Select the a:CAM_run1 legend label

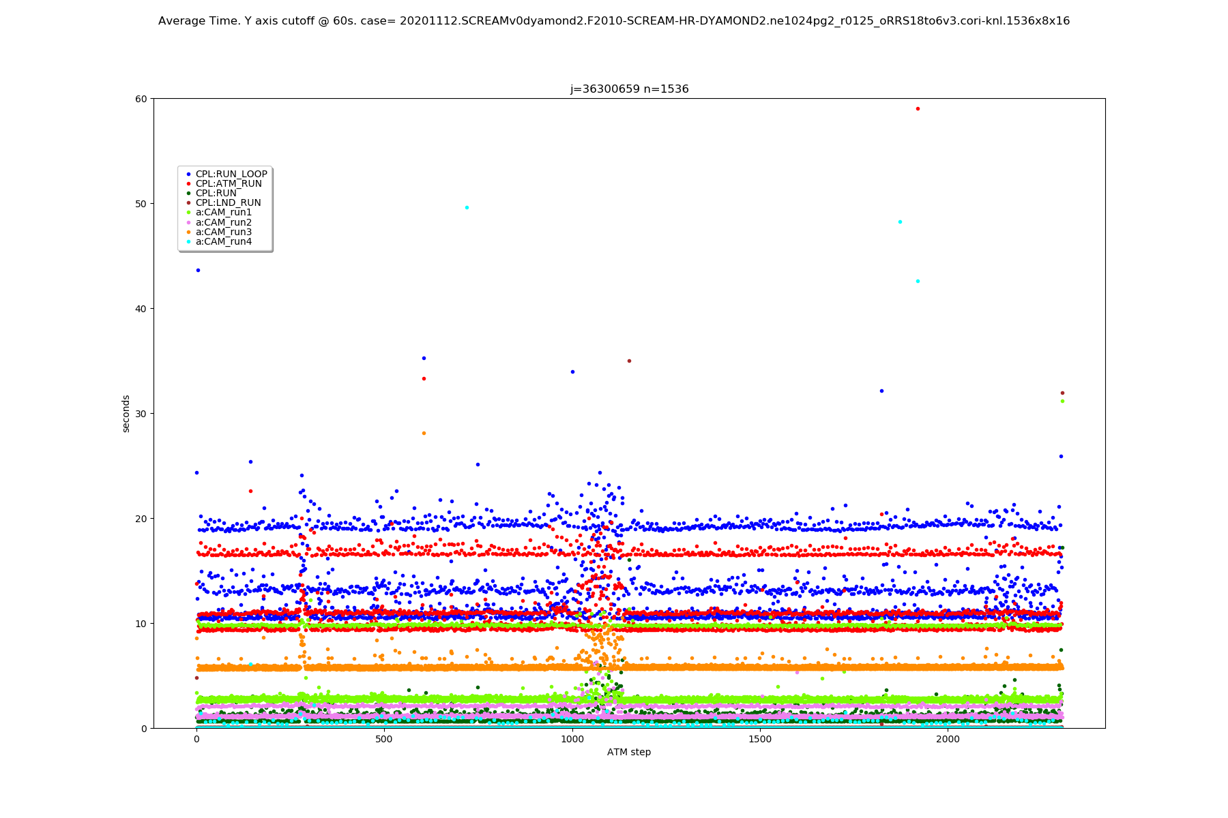223,213
